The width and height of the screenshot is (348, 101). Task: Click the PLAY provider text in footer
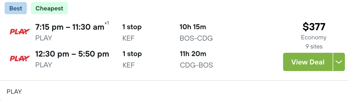(x=14, y=92)
